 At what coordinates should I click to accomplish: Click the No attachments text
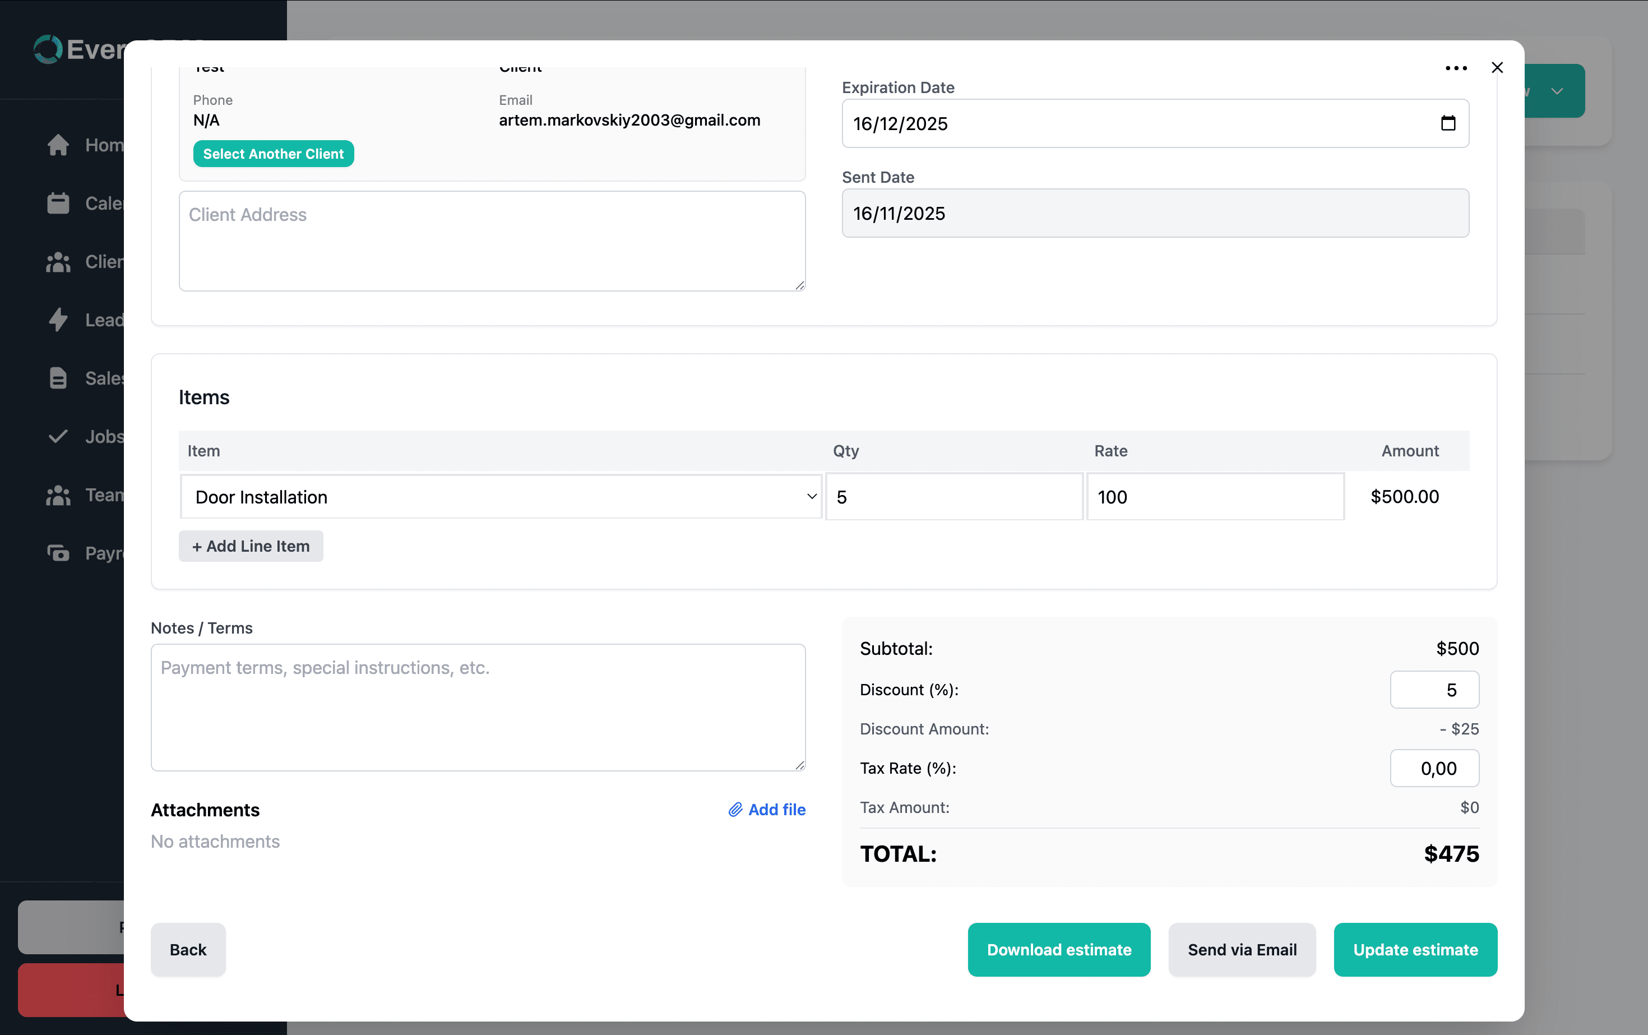click(216, 842)
